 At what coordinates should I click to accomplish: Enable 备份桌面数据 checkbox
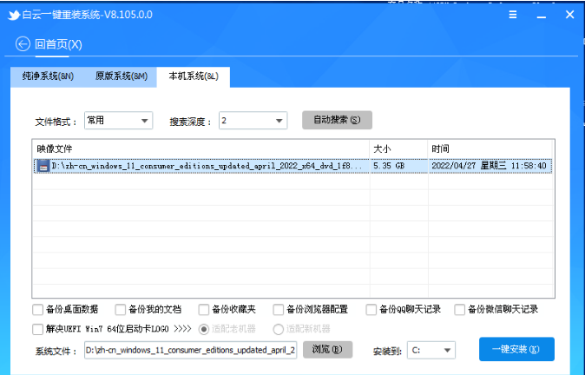click(37, 309)
